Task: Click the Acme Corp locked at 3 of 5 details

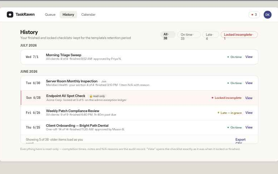Action: click(x=86, y=100)
